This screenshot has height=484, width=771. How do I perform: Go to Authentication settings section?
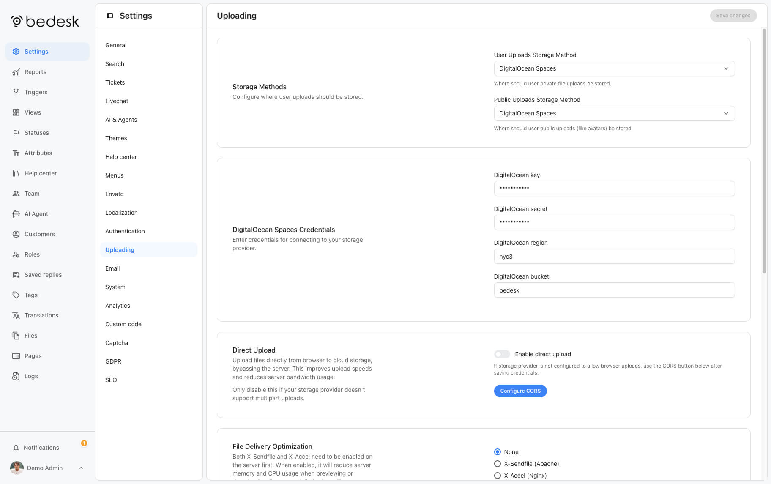(x=149, y=231)
